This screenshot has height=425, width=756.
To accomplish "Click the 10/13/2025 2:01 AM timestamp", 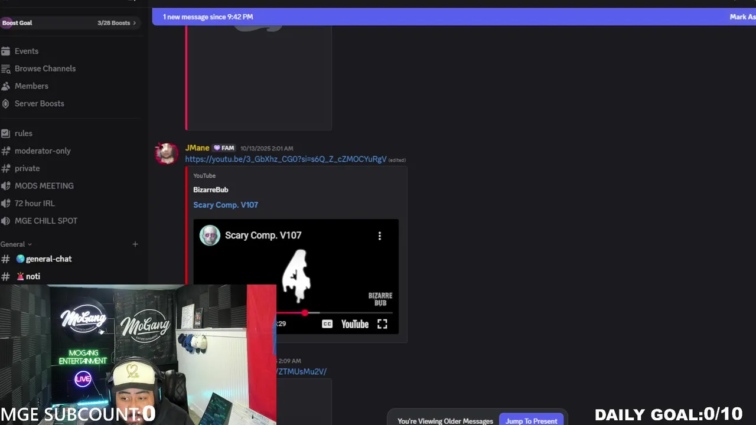I will (266, 148).
